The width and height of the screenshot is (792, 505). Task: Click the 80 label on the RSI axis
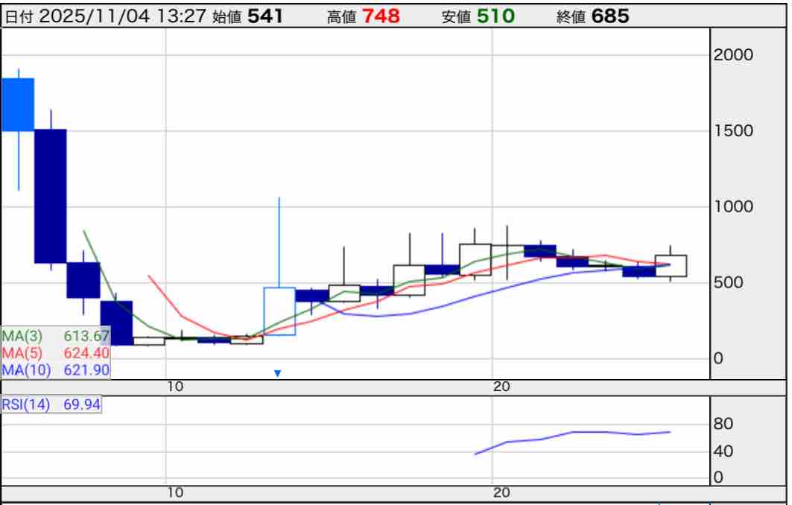coord(723,424)
